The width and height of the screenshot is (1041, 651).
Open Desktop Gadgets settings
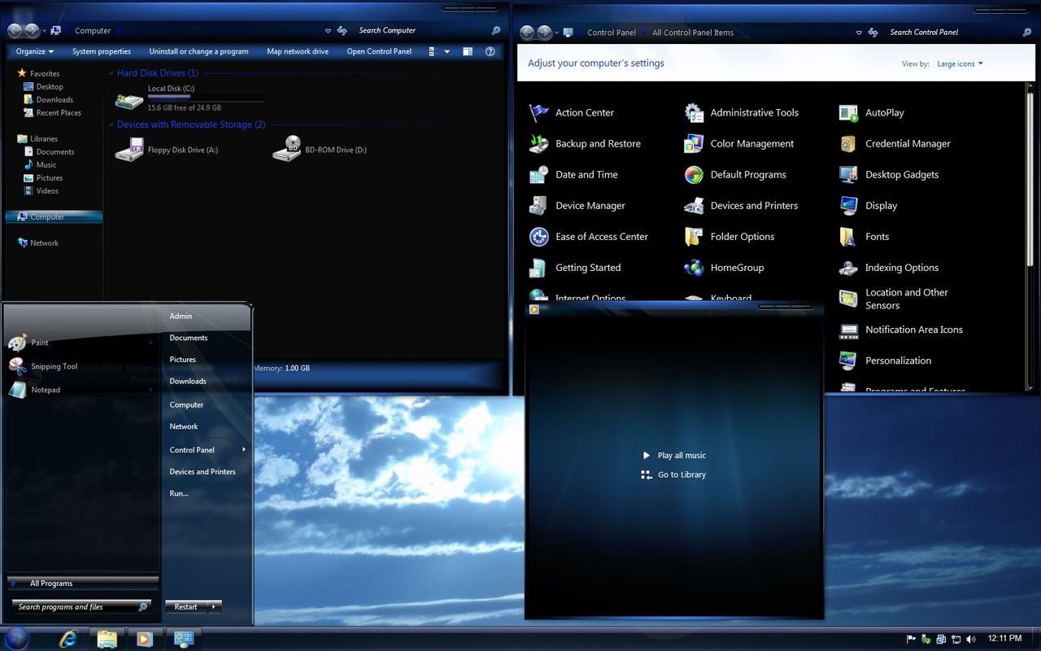(902, 174)
